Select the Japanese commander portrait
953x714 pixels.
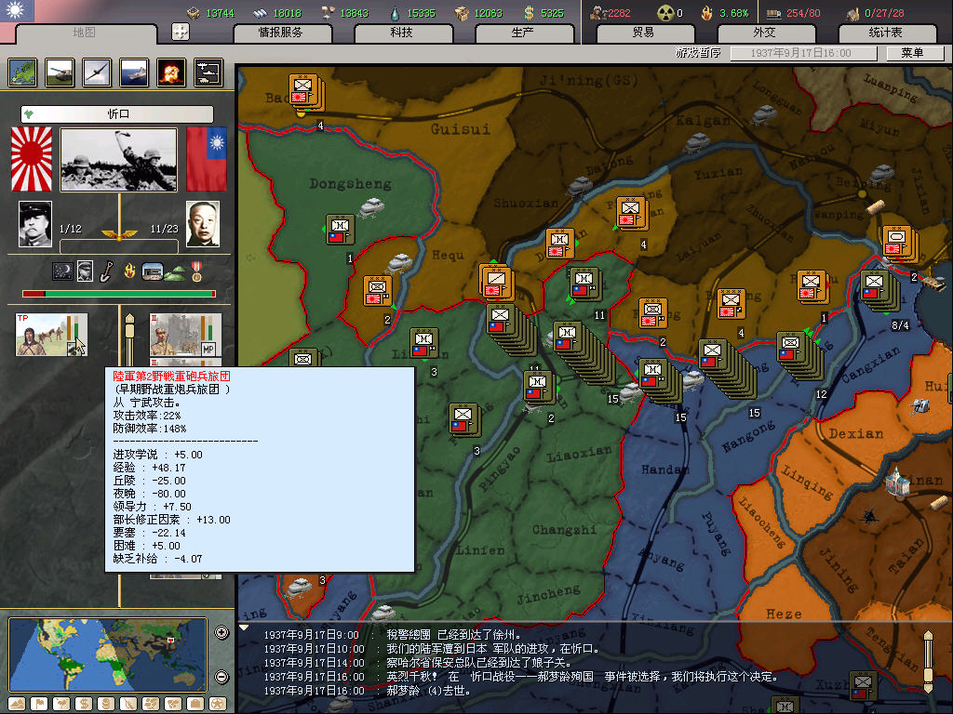(35, 224)
